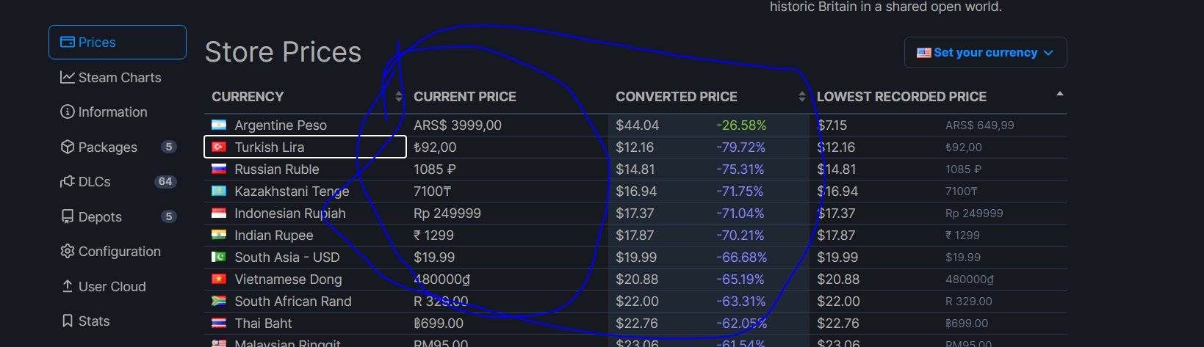Click the ₹ 1299 current price

tap(433, 235)
